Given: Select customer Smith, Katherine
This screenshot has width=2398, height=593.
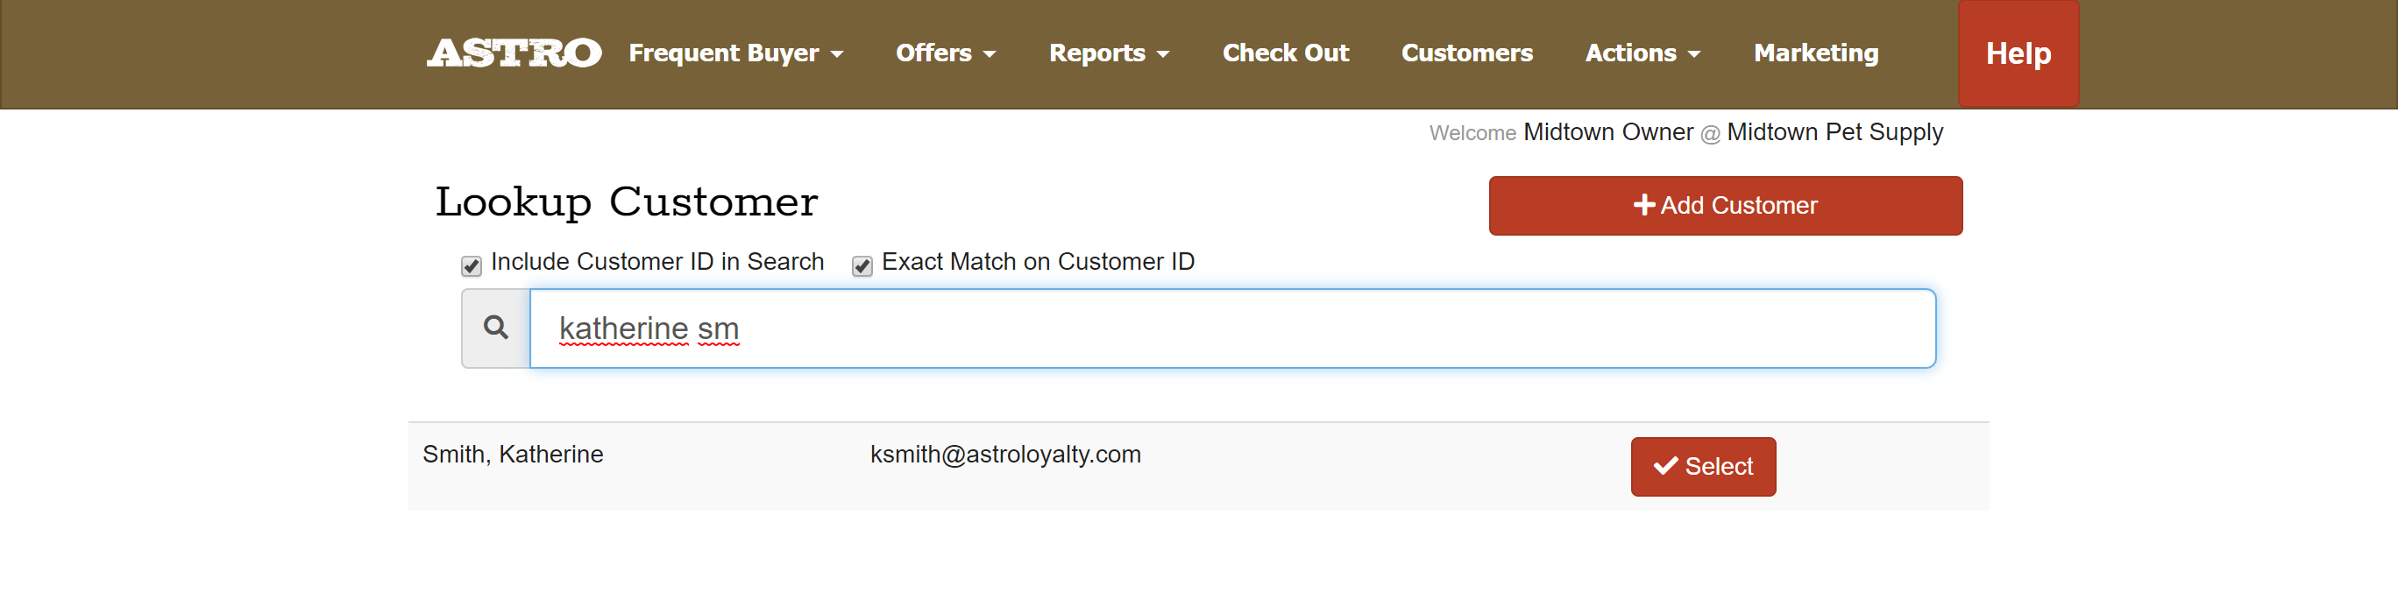Looking at the screenshot, I should [x=1703, y=466].
